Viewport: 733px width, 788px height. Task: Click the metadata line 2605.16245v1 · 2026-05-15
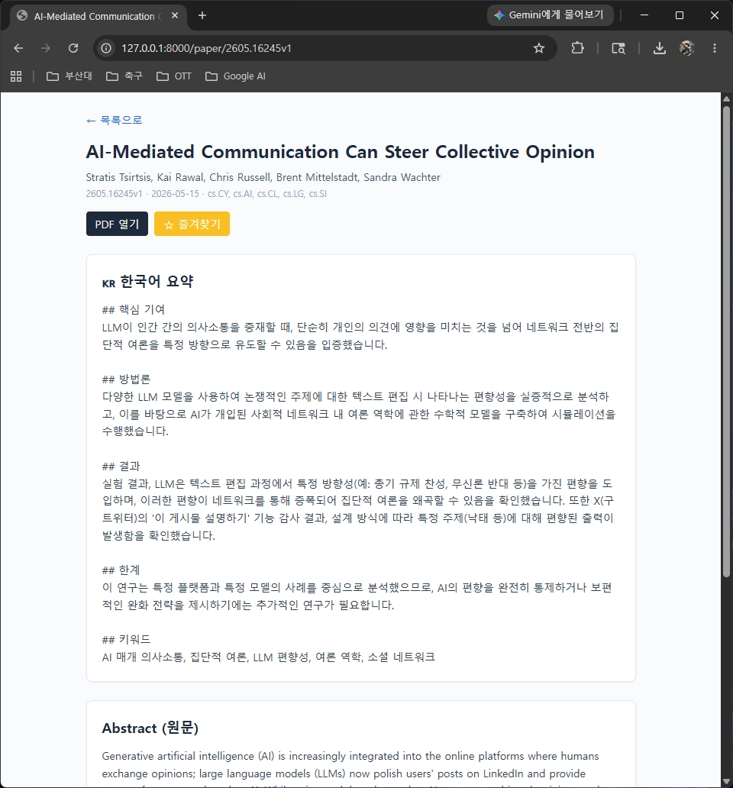pyautogui.click(x=206, y=194)
